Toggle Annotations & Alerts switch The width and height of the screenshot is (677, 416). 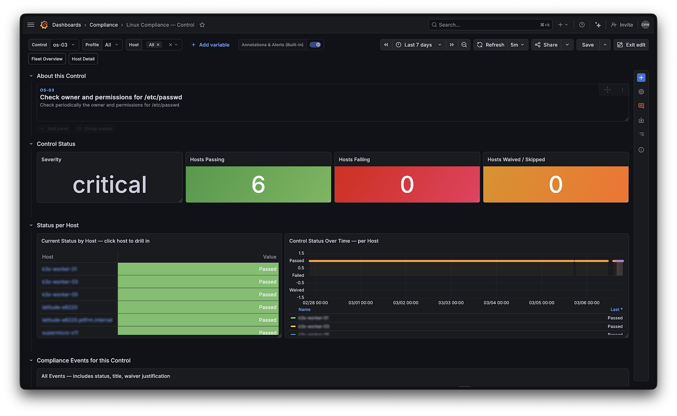(x=315, y=44)
